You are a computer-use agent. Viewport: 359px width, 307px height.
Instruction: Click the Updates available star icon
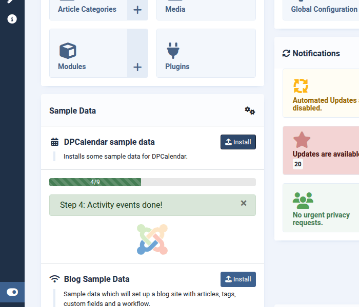[302, 140]
